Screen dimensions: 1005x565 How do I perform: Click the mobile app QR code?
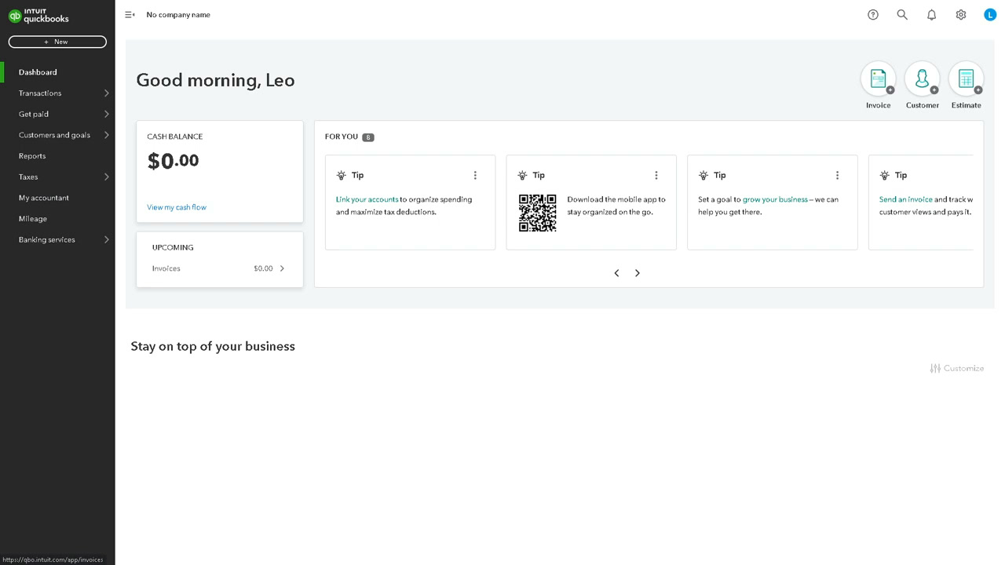click(538, 213)
